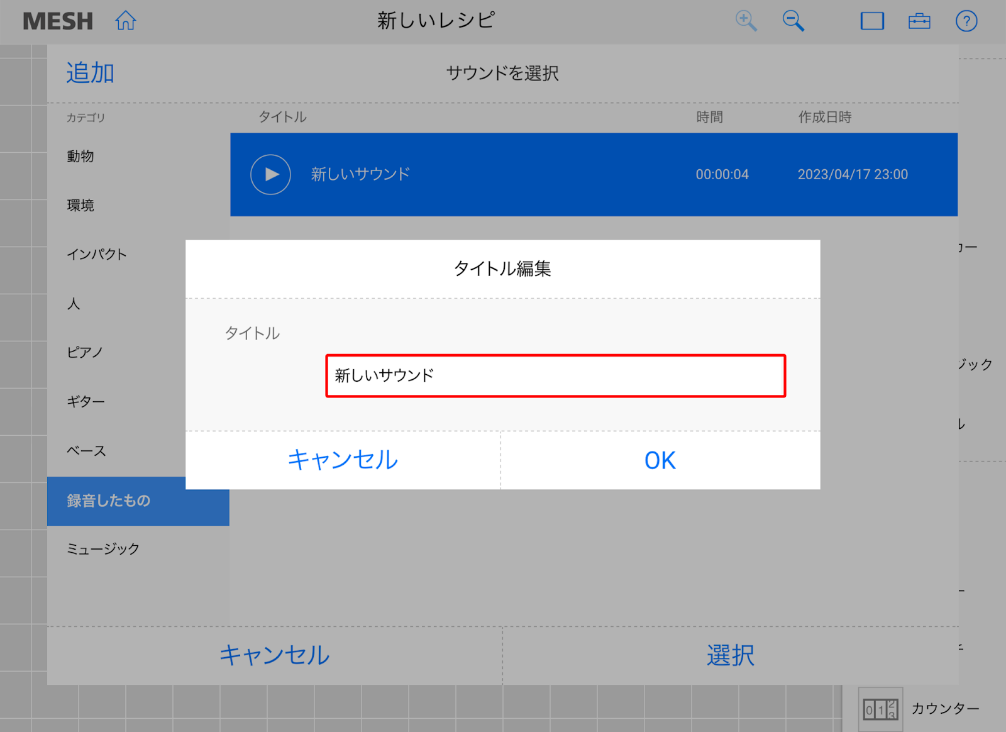Viewport: 1006px width, 732px height.
Task: Click the 00:00:04 duration value
Action: (x=722, y=174)
